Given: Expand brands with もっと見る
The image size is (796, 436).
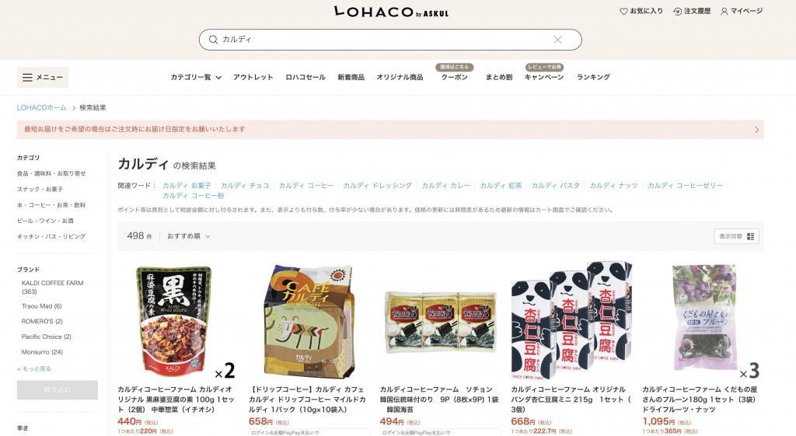Looking at the screenshot, I should click(34, 369).
